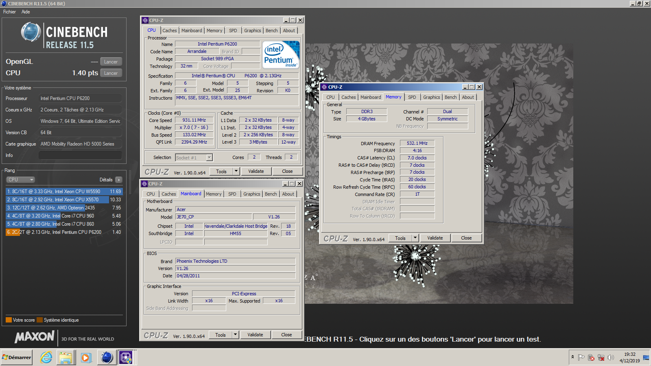Switch to Bench tab in top CPU-Z window
Screen dimensions: 651x366
click(271, 30)
